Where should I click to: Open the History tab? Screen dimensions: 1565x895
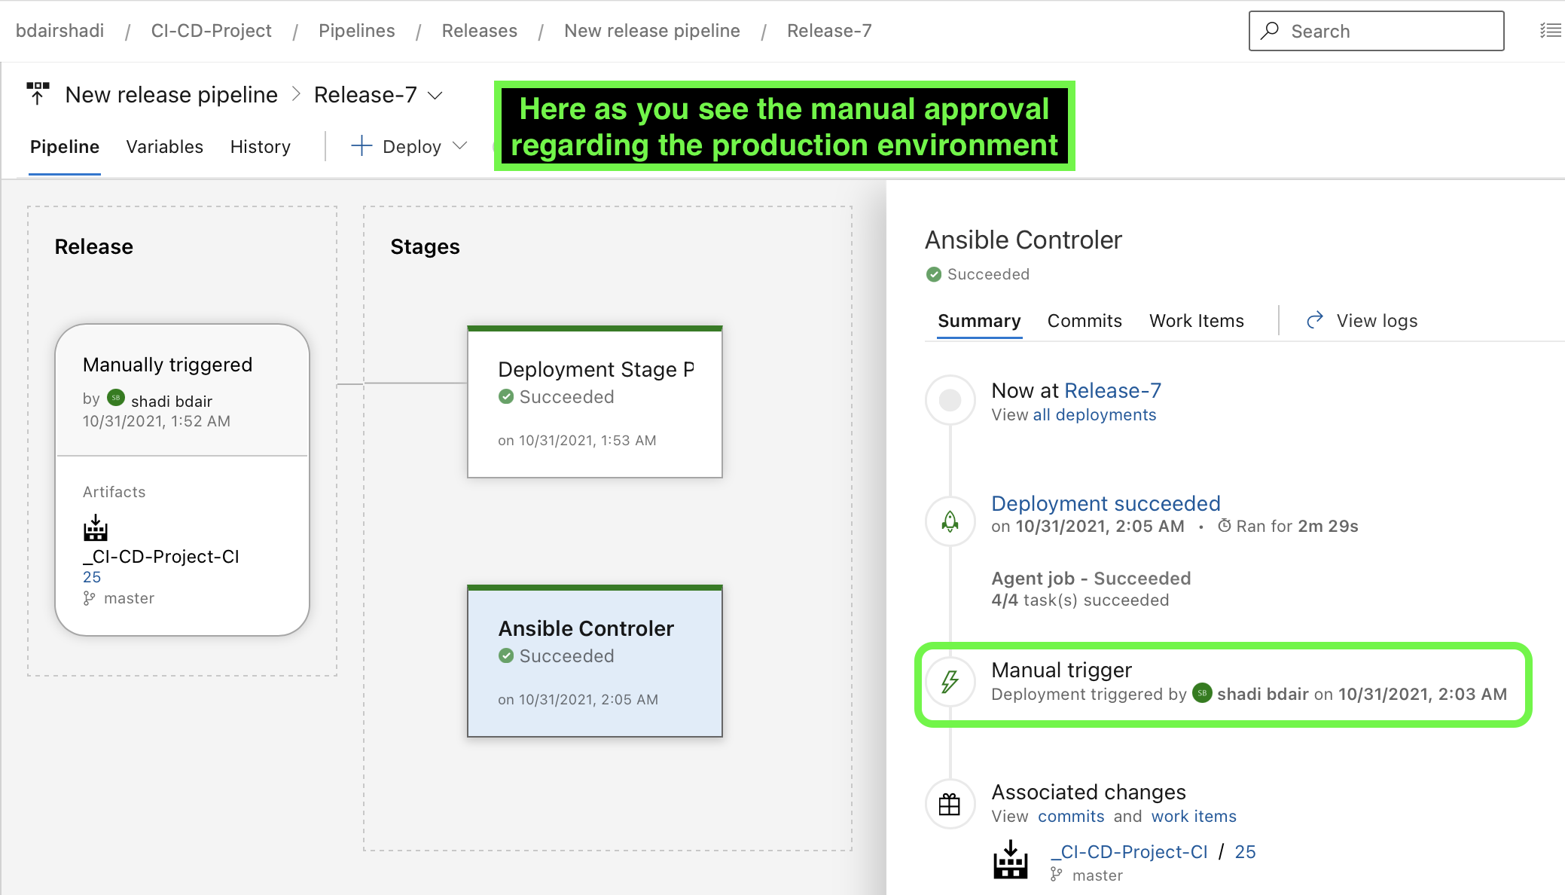click(260, 147)
